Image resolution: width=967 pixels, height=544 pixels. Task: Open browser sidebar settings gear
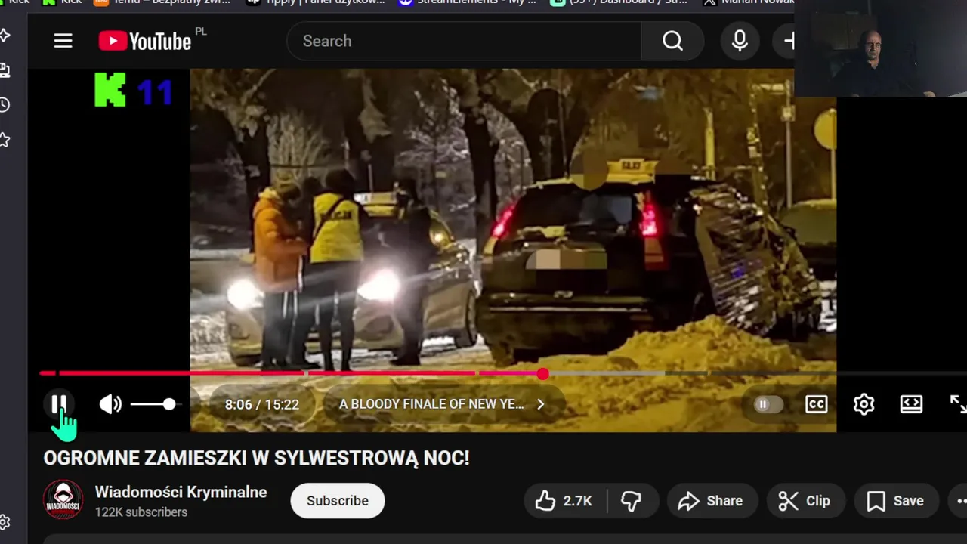(x=5, y=521)
